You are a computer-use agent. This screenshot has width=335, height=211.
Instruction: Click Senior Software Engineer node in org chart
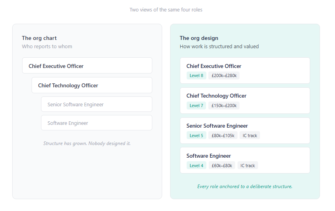[x=96, y=104]
